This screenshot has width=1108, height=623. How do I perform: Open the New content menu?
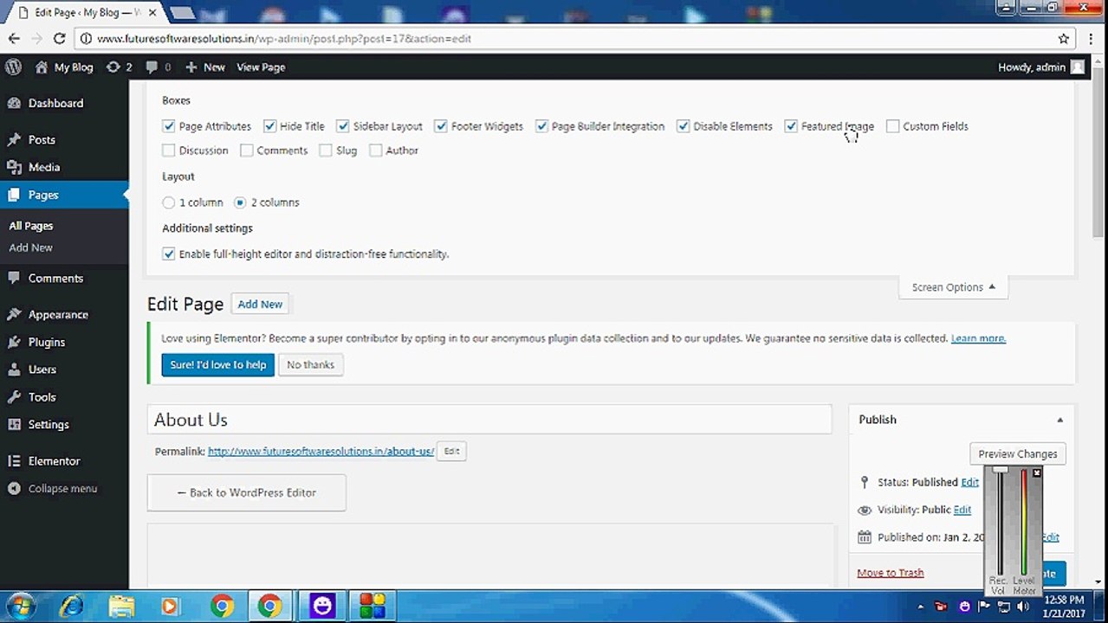pyautogui.click(x=205, y=67)
